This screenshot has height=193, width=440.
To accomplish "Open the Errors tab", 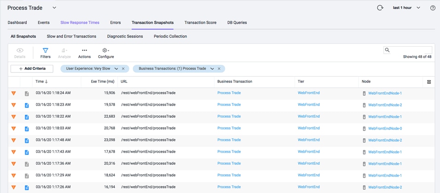I will 115,23.
